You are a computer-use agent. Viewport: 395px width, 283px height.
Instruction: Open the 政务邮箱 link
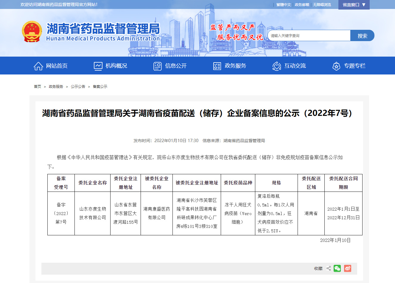click(x=302, y=5)
